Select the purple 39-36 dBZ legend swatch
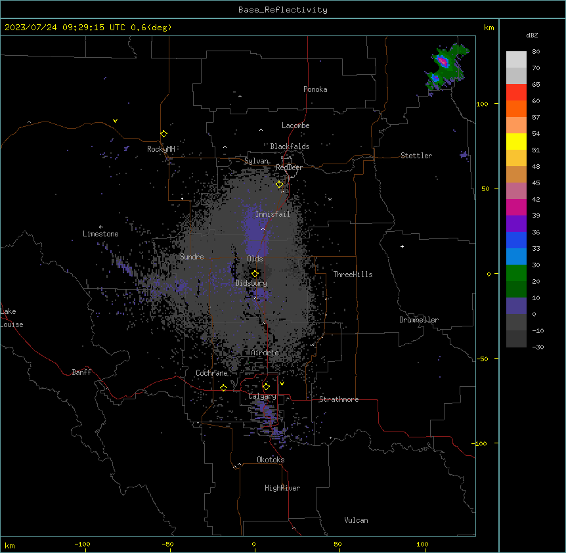The image size is (566, 553). coord(516,223)
